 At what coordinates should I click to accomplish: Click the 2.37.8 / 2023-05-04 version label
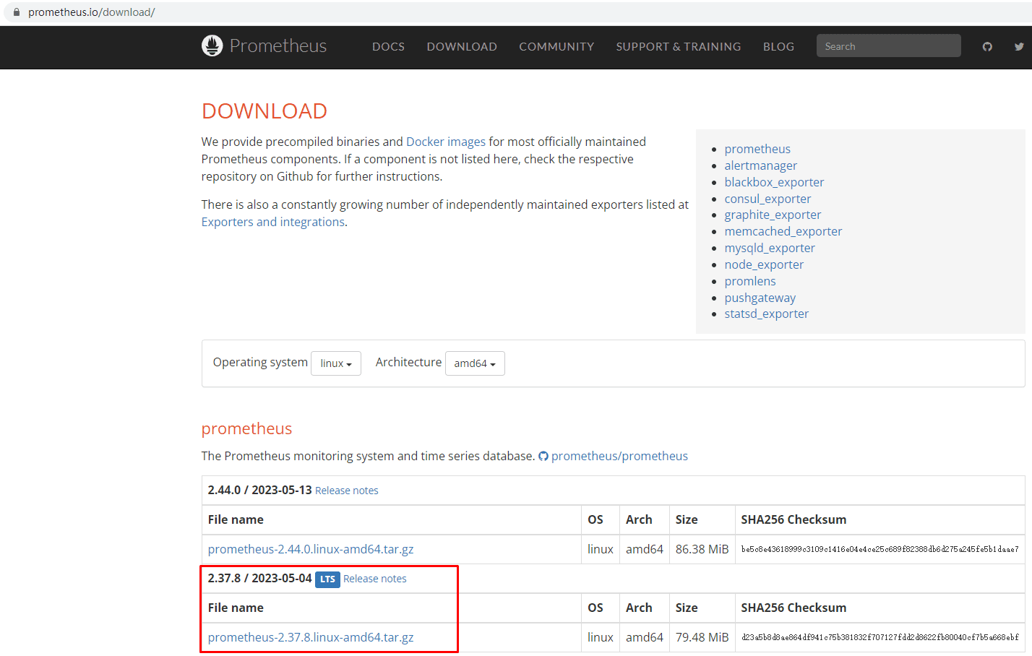pyautogui.click(x=259, y=578)
